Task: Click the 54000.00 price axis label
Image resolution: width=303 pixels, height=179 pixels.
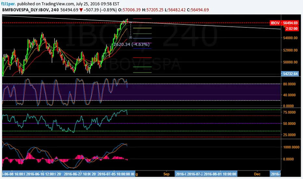Action: (x=290, y=38)
